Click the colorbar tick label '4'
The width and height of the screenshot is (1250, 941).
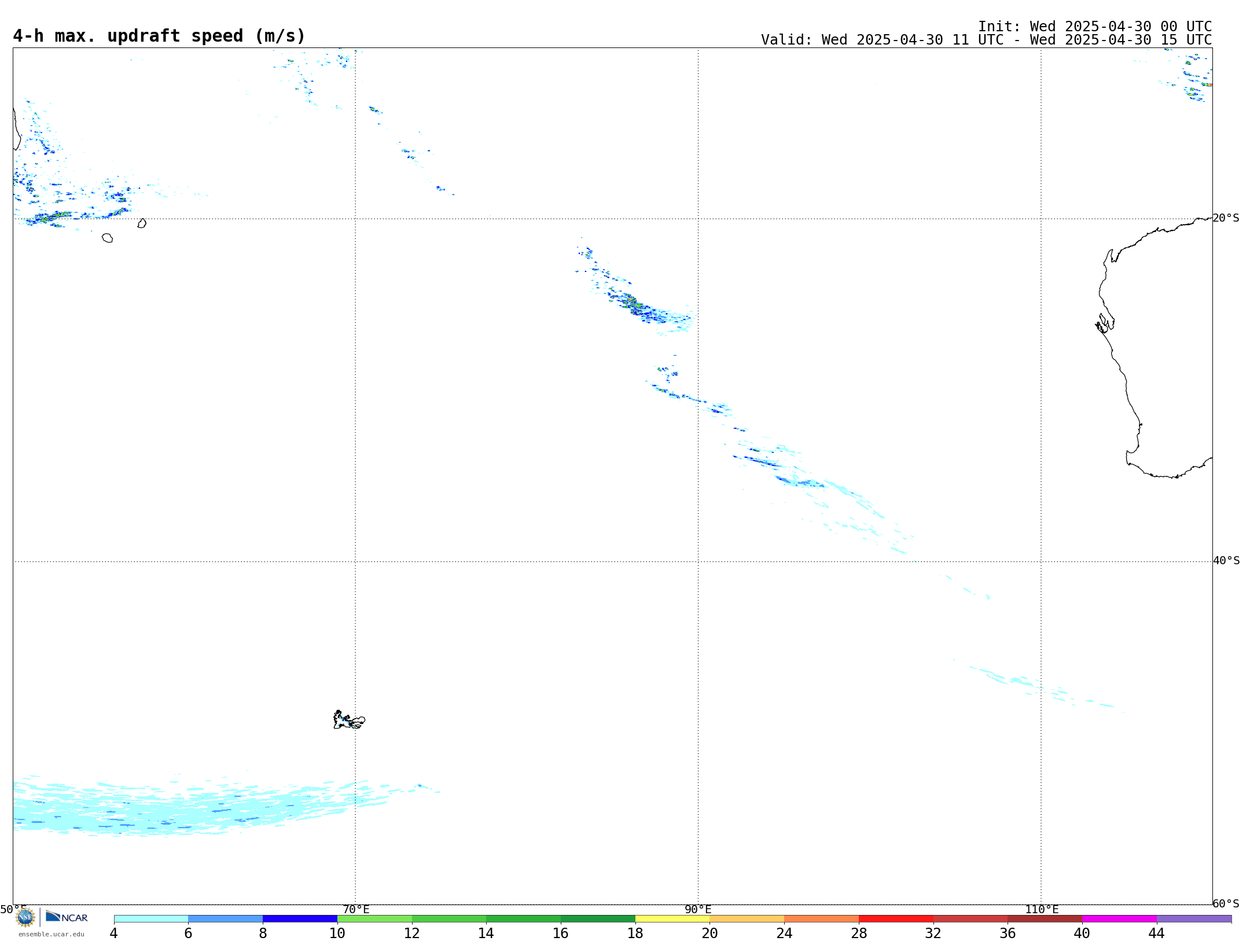[x=114, y=933]
